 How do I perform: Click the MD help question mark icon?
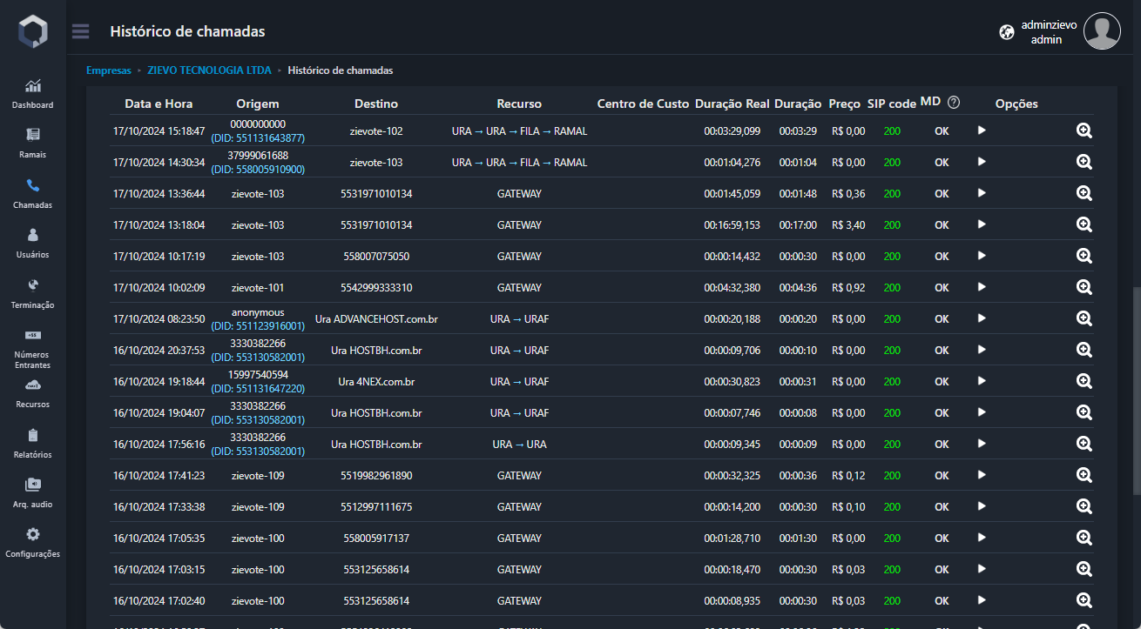pyautogui.click(x=954, y=102)
